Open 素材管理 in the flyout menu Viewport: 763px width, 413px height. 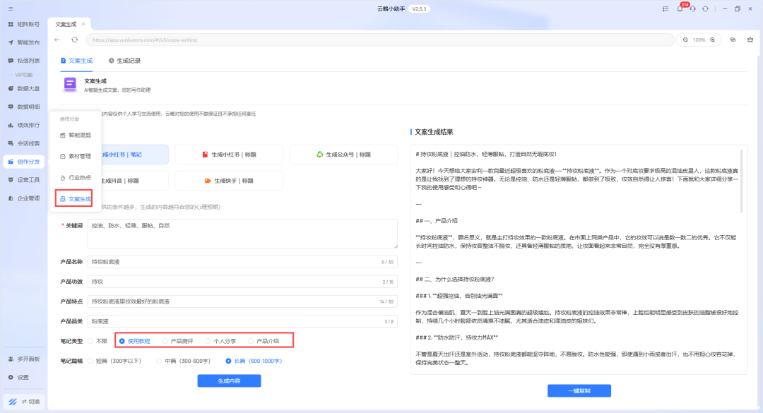click(x=75, y=156)
